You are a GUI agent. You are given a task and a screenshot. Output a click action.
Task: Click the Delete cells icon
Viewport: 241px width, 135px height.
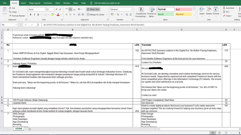pos(209,9)
